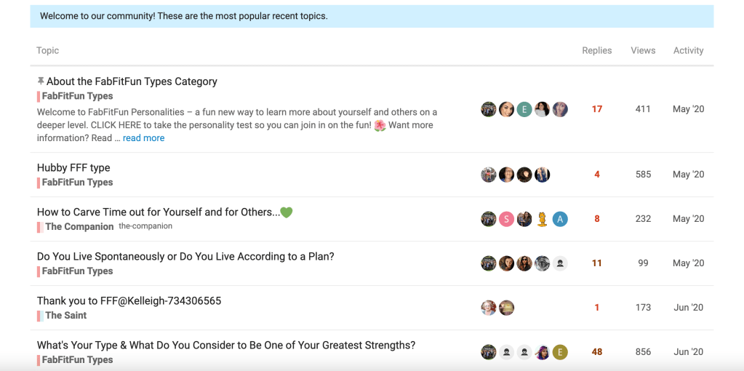Click the "the-companion" tag

tap(145, 226)
